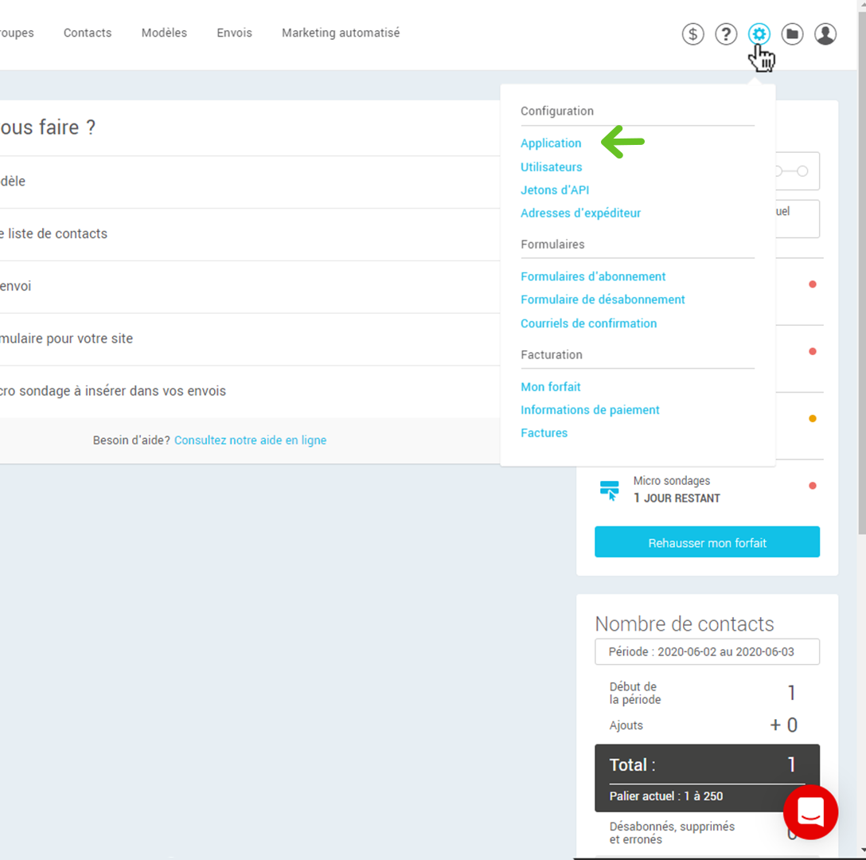Open the help question mark icon
866x860 pixels.
(x=726, y=33)
